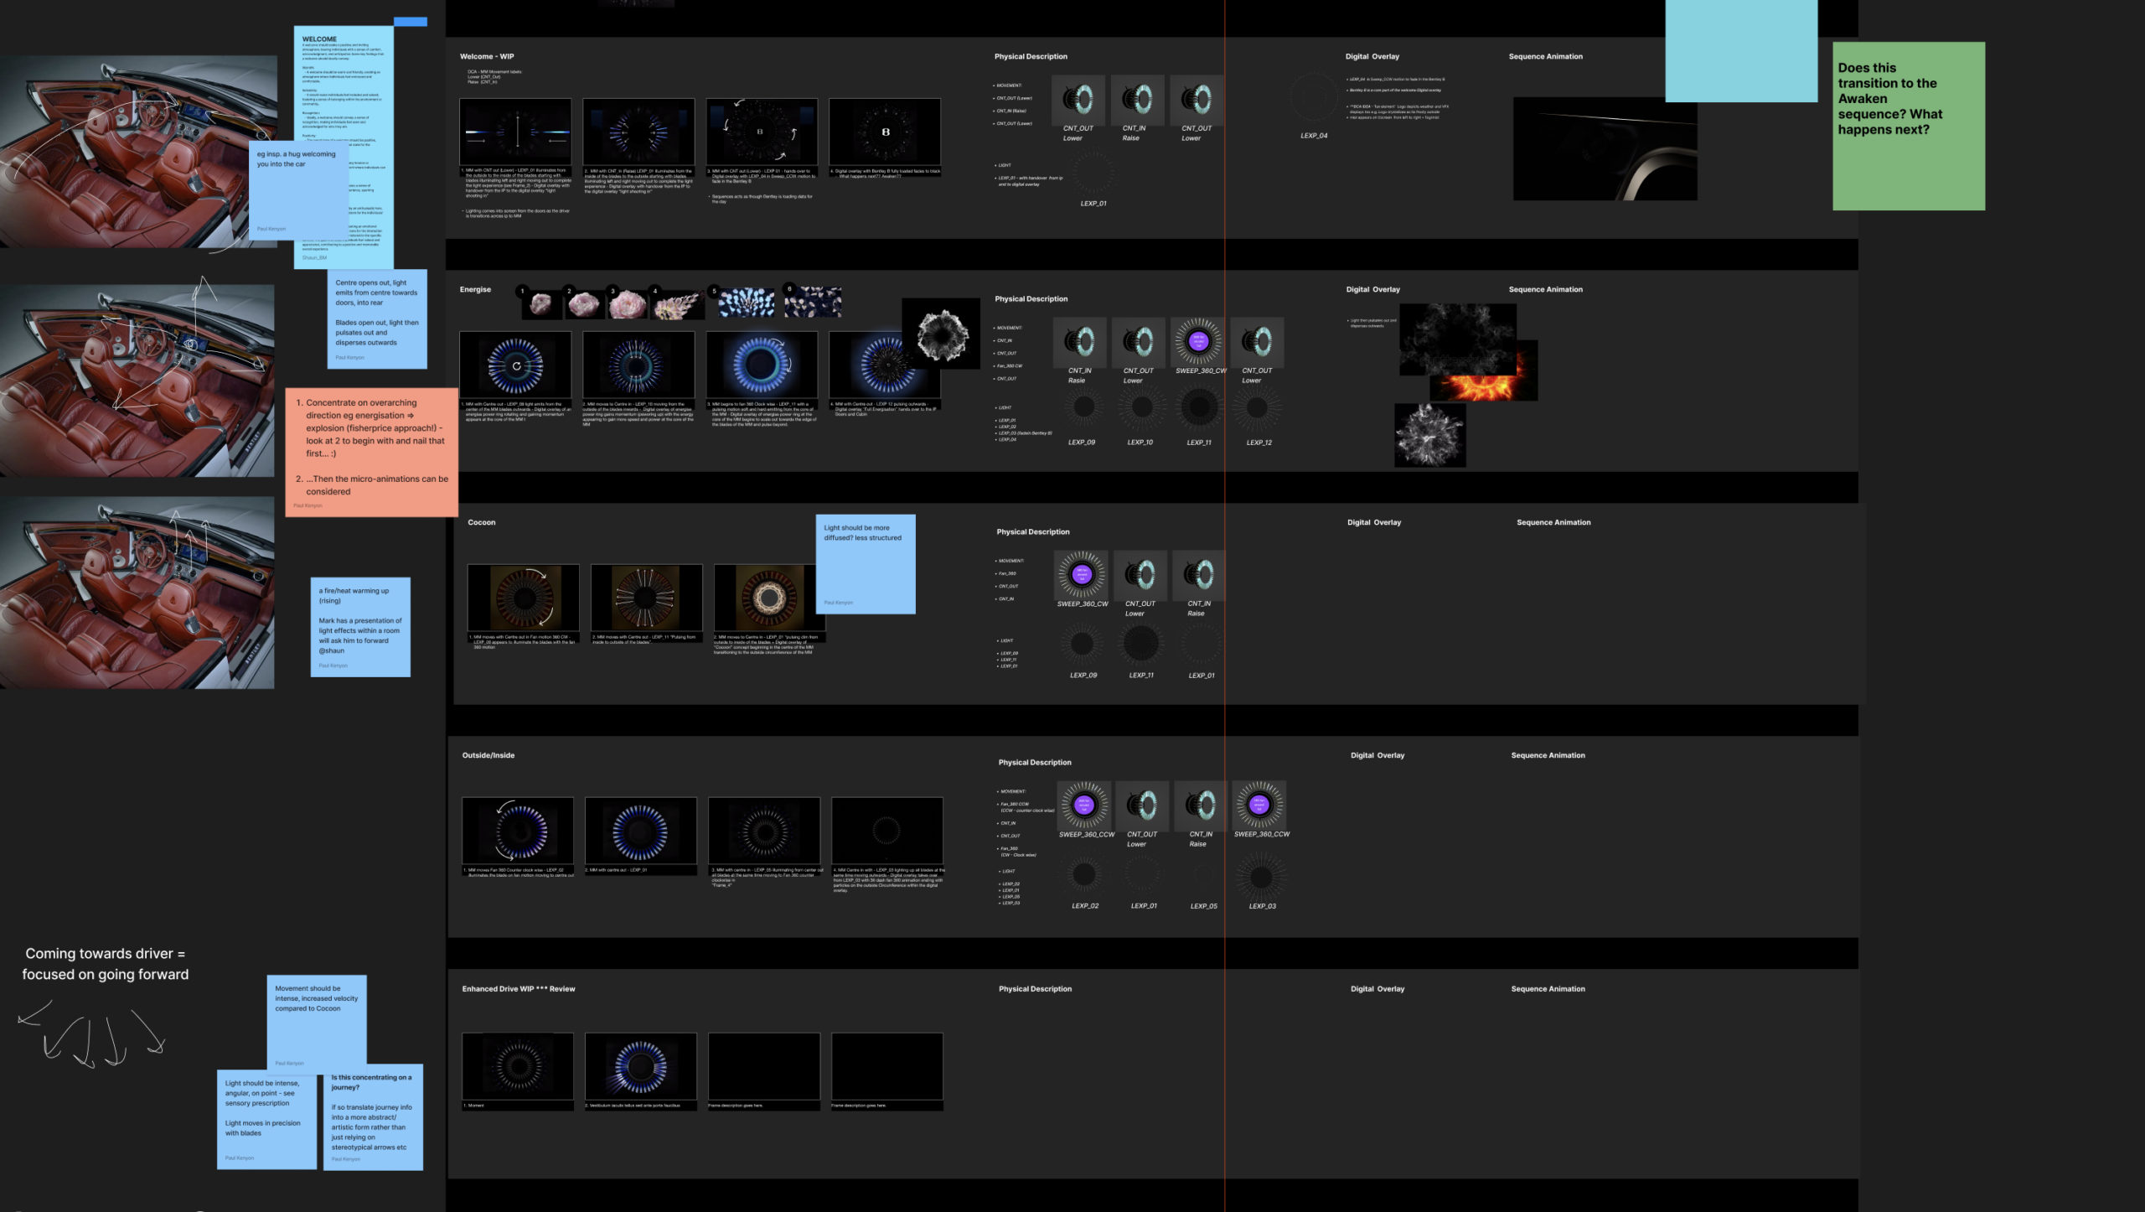This screenshot has width=2145, height=1212.
Task: Click numbered badge 5 in Energise image strip
Action: 714,292
